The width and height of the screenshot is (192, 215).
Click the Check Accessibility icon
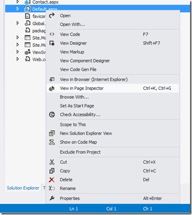pos(52,114)
